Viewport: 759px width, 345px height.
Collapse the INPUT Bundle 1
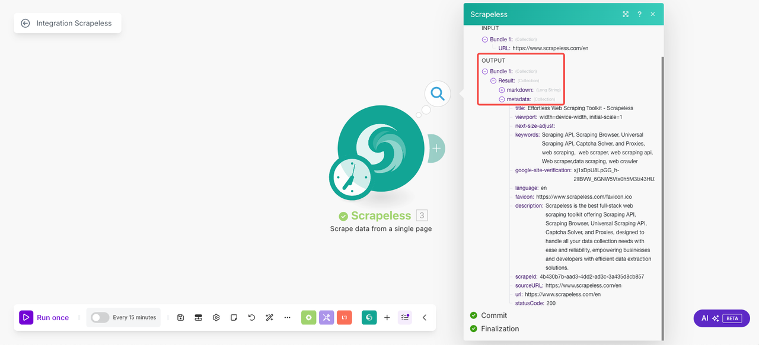(485, 39)
